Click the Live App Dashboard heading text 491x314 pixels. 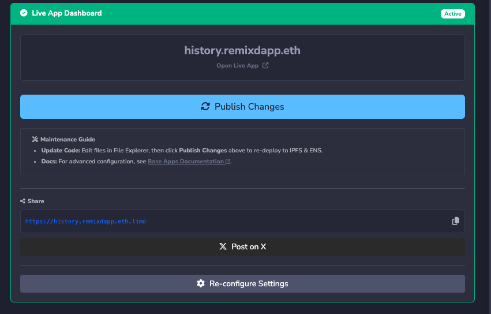coord(67,13)
